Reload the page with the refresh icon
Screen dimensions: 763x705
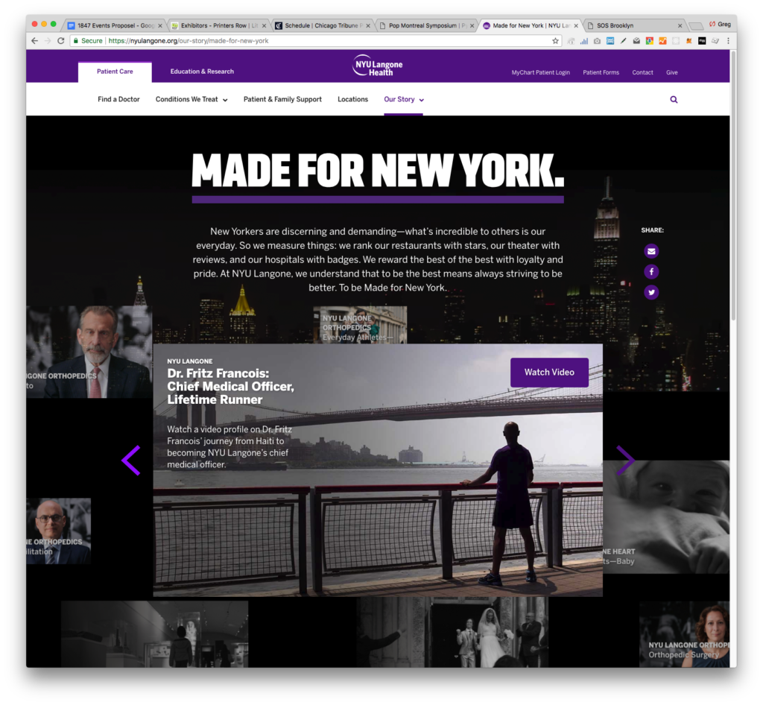(61, 41)
